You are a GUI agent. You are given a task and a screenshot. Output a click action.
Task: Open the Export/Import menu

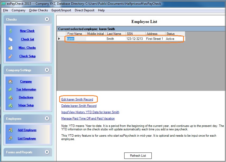(61, 10)
